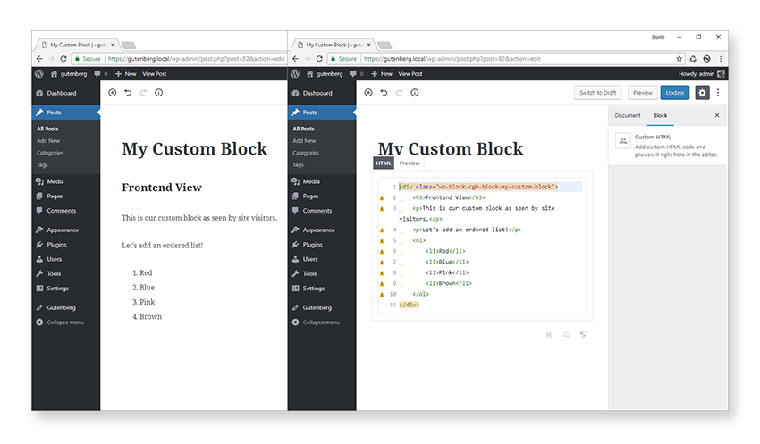Click the Custom HTML block icon in sidebar

point(622,140)
